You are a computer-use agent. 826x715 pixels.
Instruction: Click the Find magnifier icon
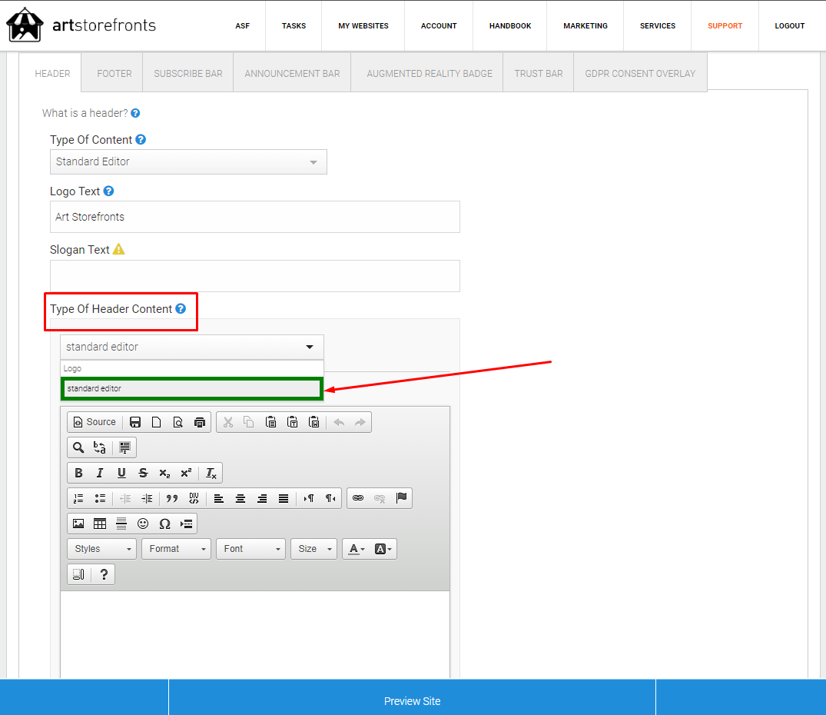(x=78, y=447)
